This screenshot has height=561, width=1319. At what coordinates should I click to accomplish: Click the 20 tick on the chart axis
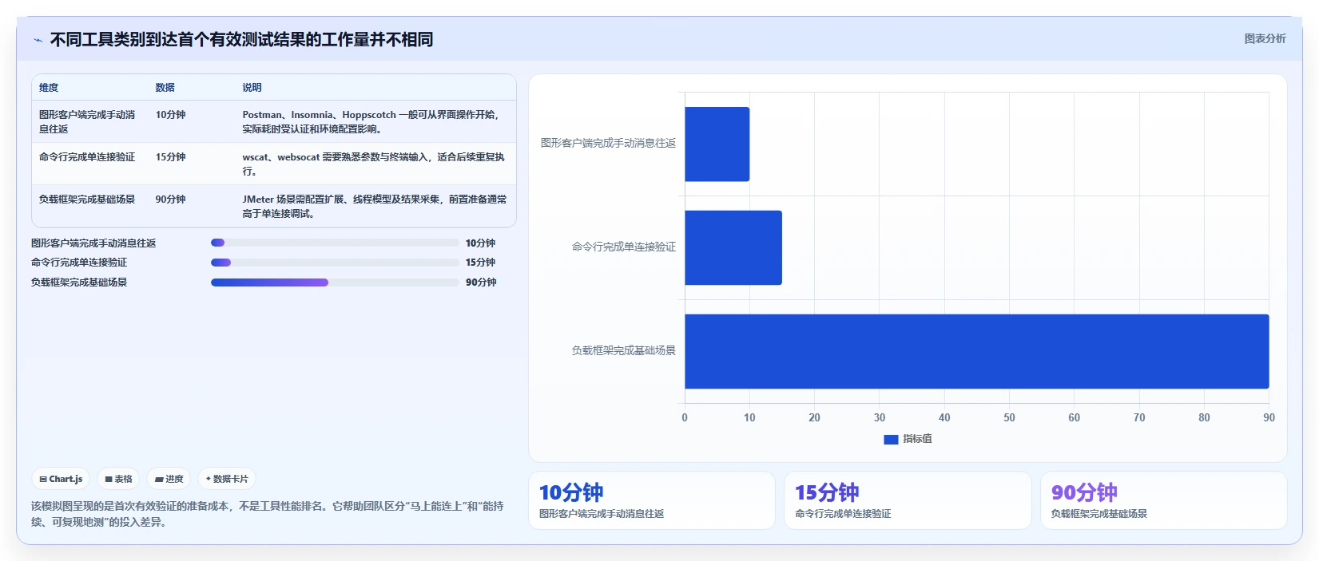coord(814,417)
